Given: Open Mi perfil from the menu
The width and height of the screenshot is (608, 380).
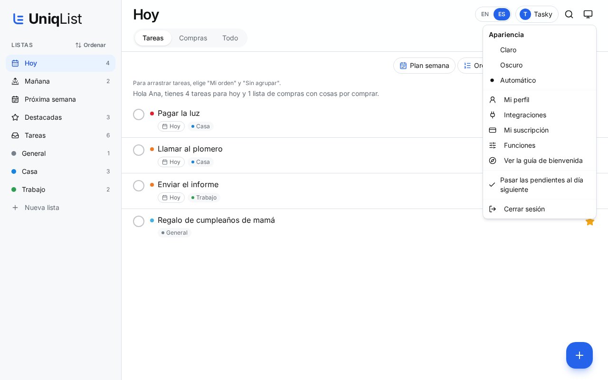Looking at the screenshot, I should click(x=540, y=100).
